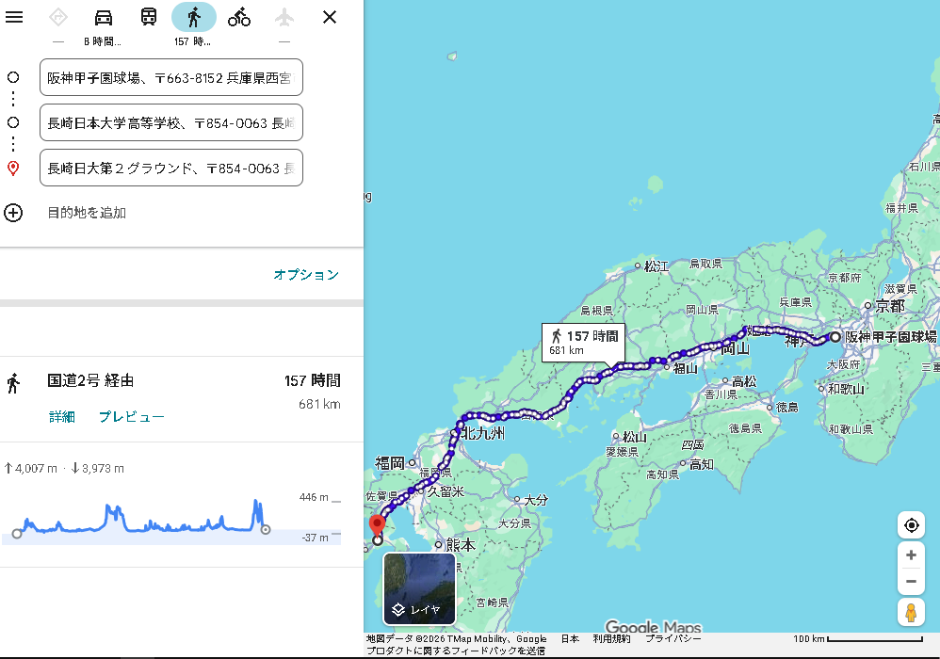940x659 pixels.
Task: Select the flight travel mode
Action: tap(284, 17)
